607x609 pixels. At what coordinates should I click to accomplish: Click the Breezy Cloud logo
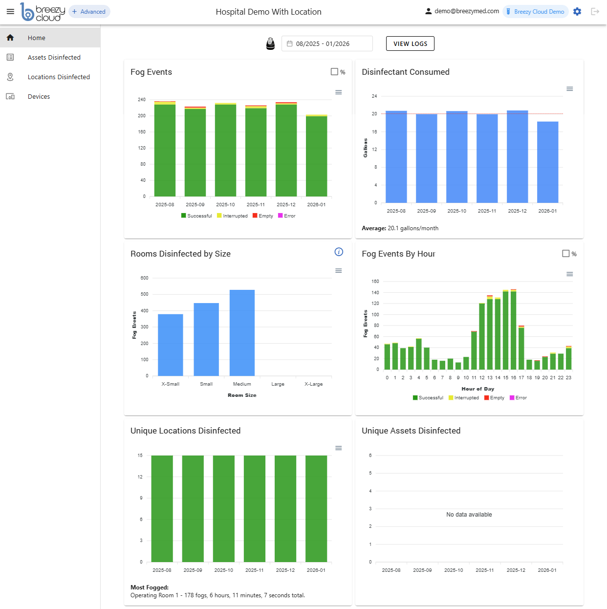(43, 12)
